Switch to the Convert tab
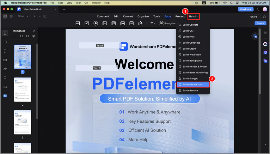 pos(128,16)
